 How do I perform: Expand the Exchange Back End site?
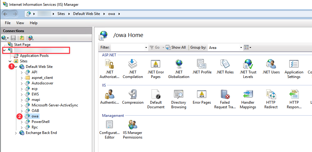[16, 133]
